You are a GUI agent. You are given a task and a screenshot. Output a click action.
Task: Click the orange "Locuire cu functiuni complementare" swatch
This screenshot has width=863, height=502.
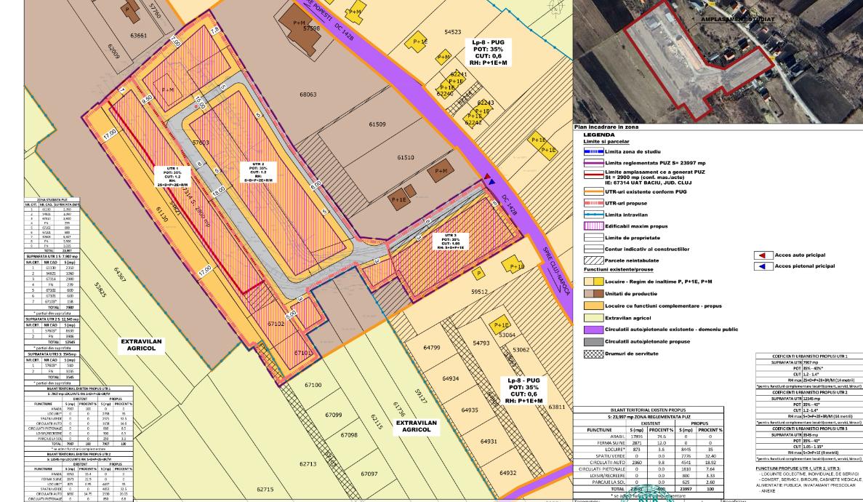593,306
